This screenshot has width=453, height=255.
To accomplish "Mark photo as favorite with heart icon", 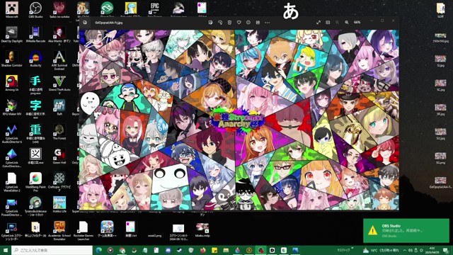I will point(239,22).
